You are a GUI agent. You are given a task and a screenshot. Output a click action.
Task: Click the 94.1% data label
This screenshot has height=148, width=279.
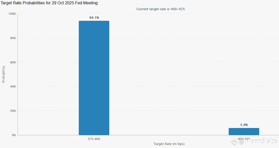(94, 17)
